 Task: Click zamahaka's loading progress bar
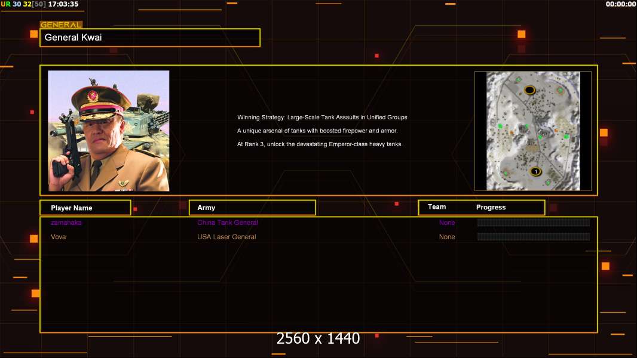(533, 223)
